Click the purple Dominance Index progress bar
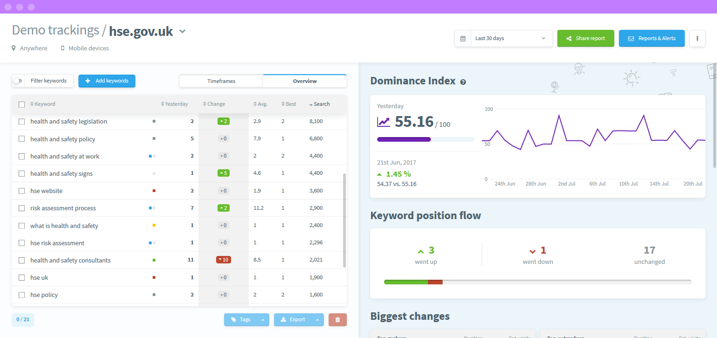717x338 pixels. click(x=404, y=139)
